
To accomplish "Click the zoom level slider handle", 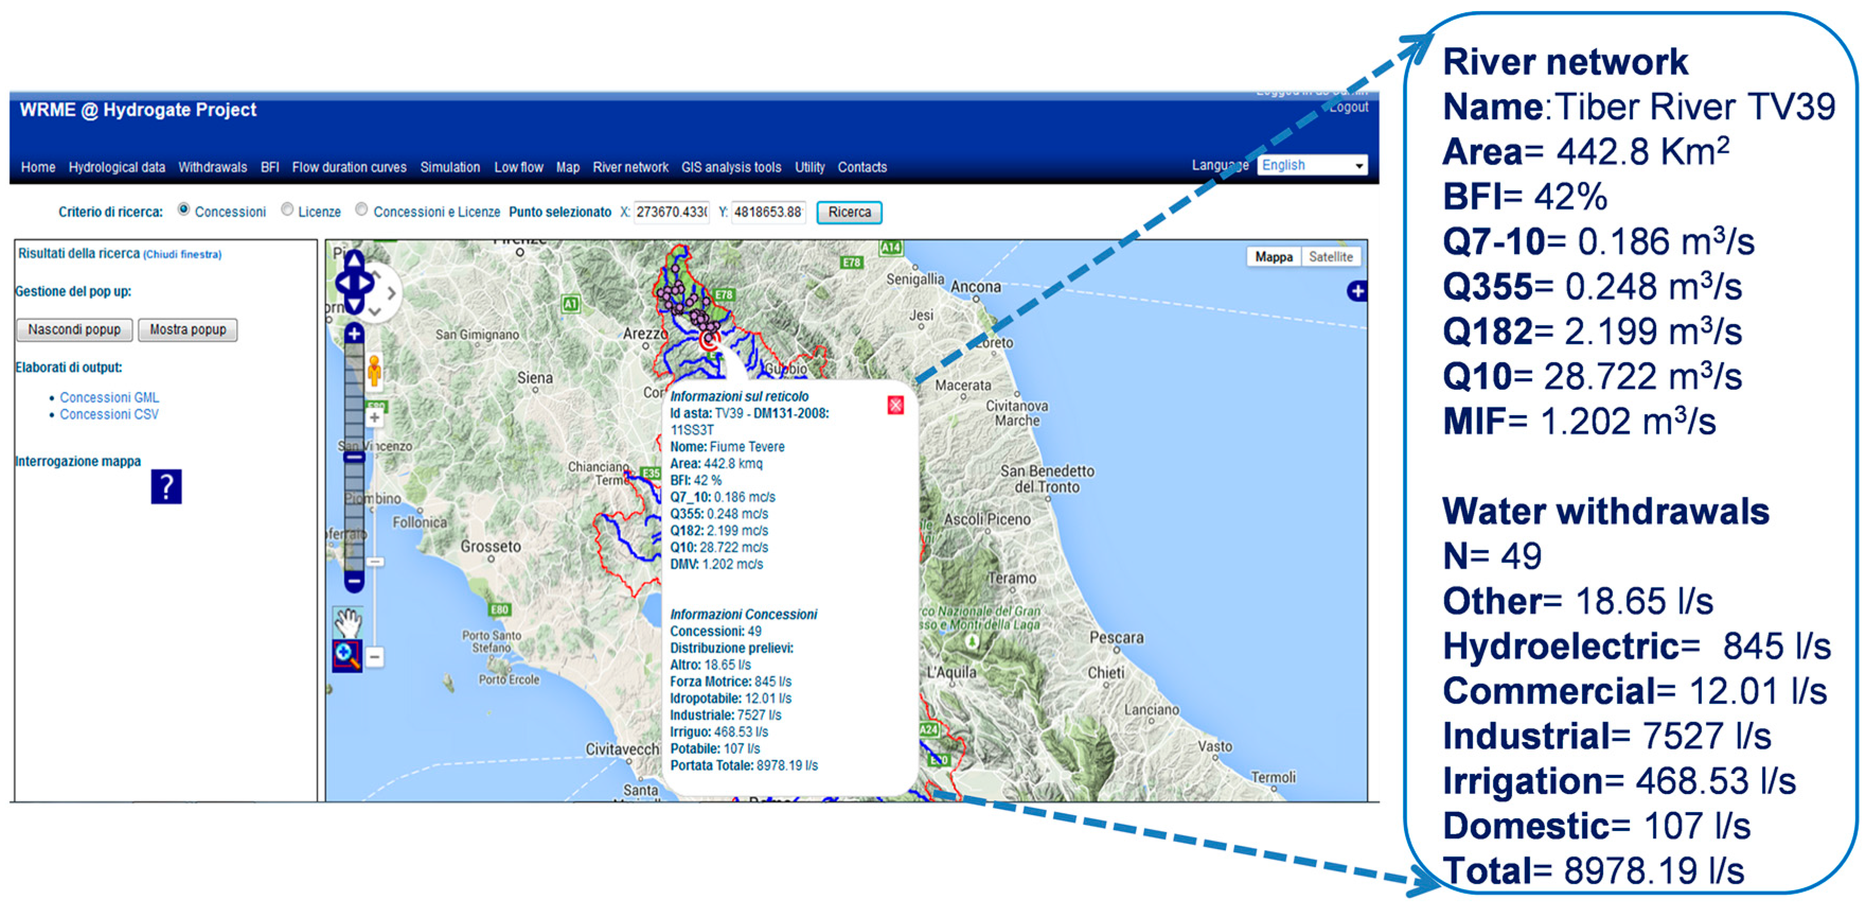I will pos(354,458).
